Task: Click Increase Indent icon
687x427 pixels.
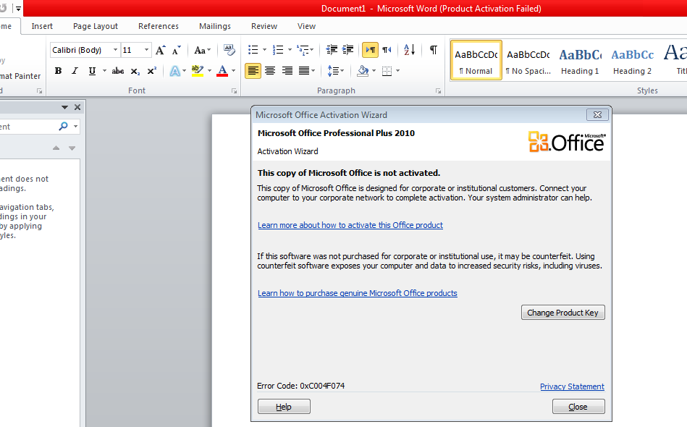Action: pos(348,50)
